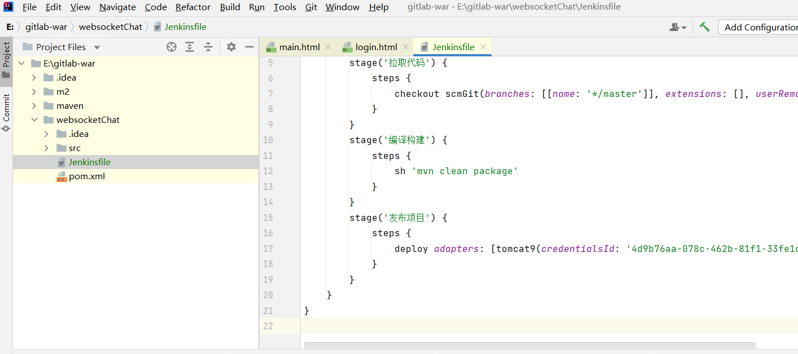Select pom.xml in the project tree

coord(87,176)
